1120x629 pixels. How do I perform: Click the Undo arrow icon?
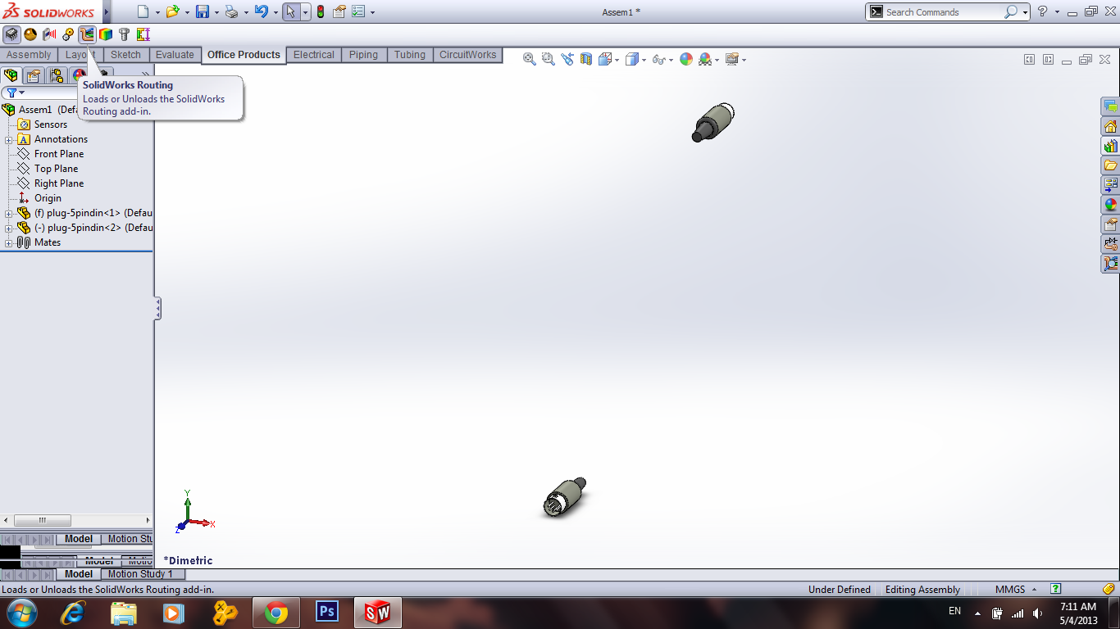point(261,11)
